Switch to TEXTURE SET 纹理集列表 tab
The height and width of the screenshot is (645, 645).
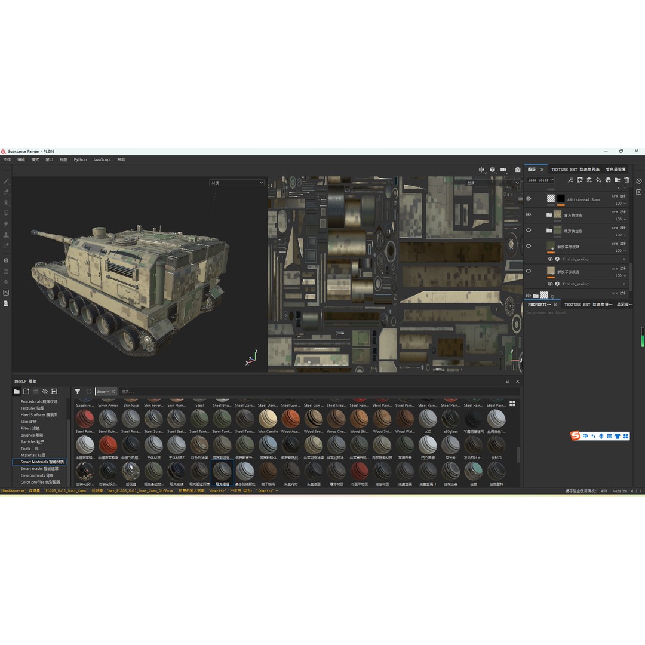point(576,170)
